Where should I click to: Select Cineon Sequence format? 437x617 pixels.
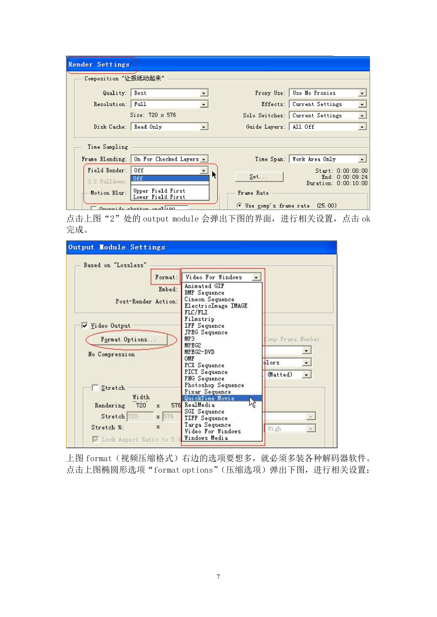coord(222,299)
